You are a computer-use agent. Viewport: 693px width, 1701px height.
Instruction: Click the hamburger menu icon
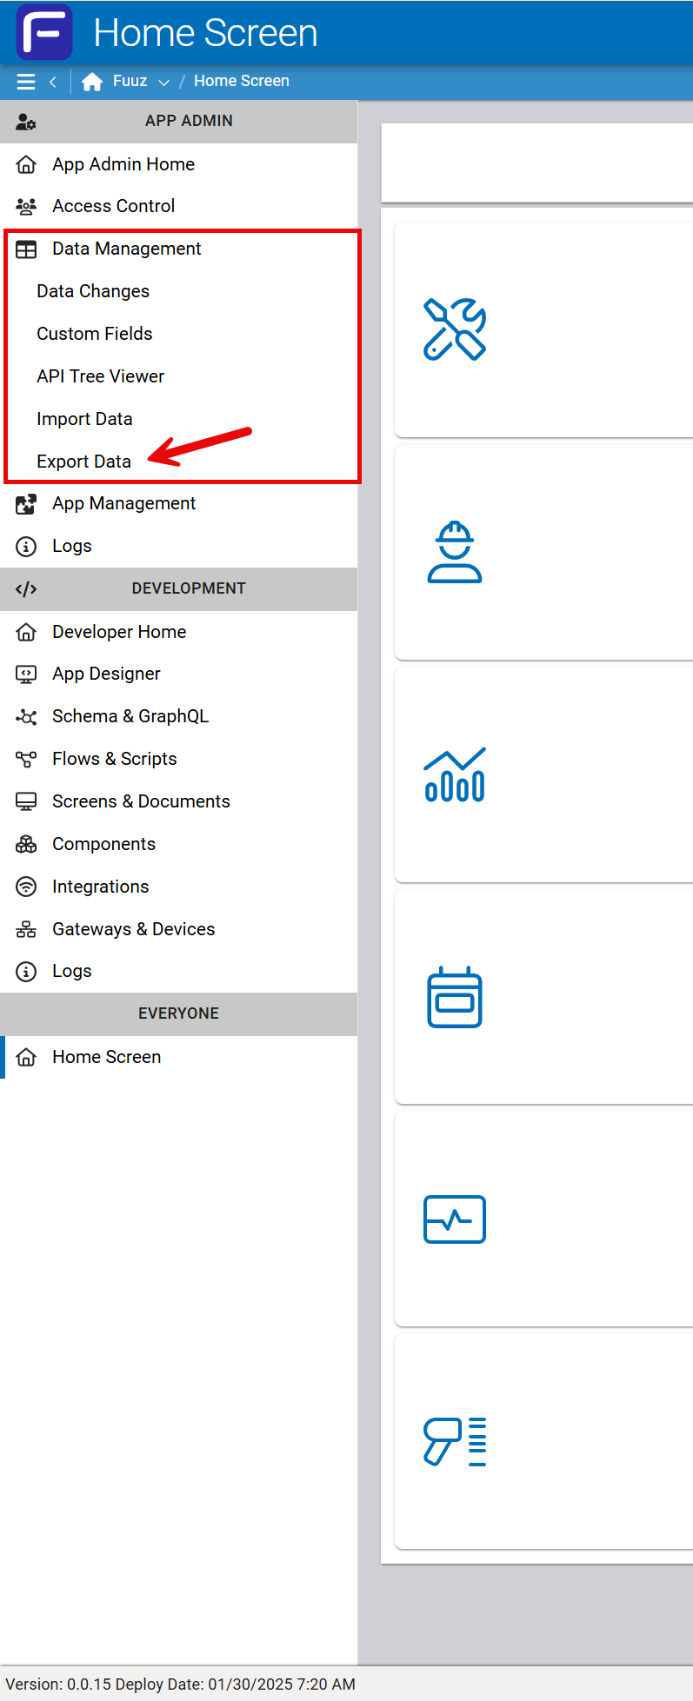(x=26, y=82)
